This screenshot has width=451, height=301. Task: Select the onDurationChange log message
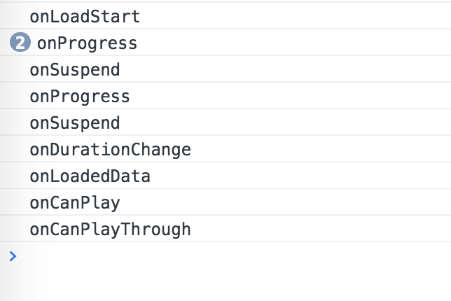110,150
